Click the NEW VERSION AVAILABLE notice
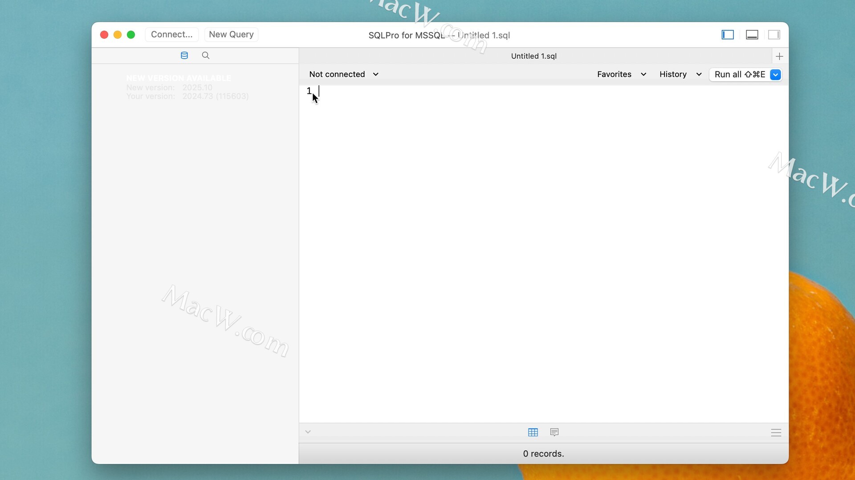Image resolution: width=855 pixels, height=480 pixels. pos(179,78)
